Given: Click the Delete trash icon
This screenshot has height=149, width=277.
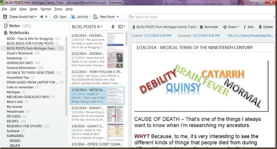Looking at the screenshot, I should click(260, 27).
